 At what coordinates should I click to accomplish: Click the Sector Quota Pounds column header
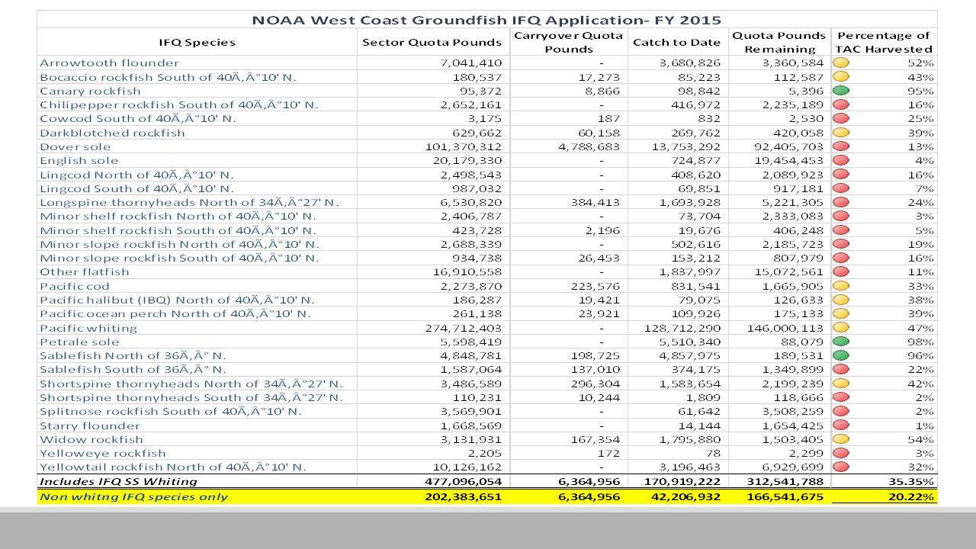[x=432, y=42]
